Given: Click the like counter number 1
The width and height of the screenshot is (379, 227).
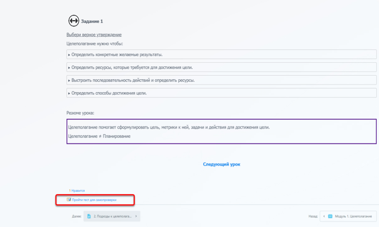Looking at the screenshot, I should [70, 191].
